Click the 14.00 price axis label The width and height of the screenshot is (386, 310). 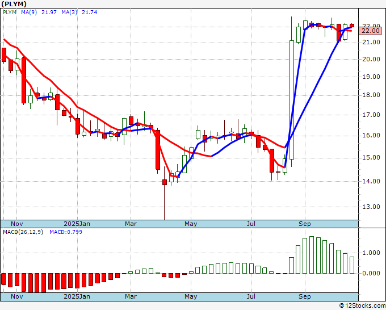click(x=371, y=181)
